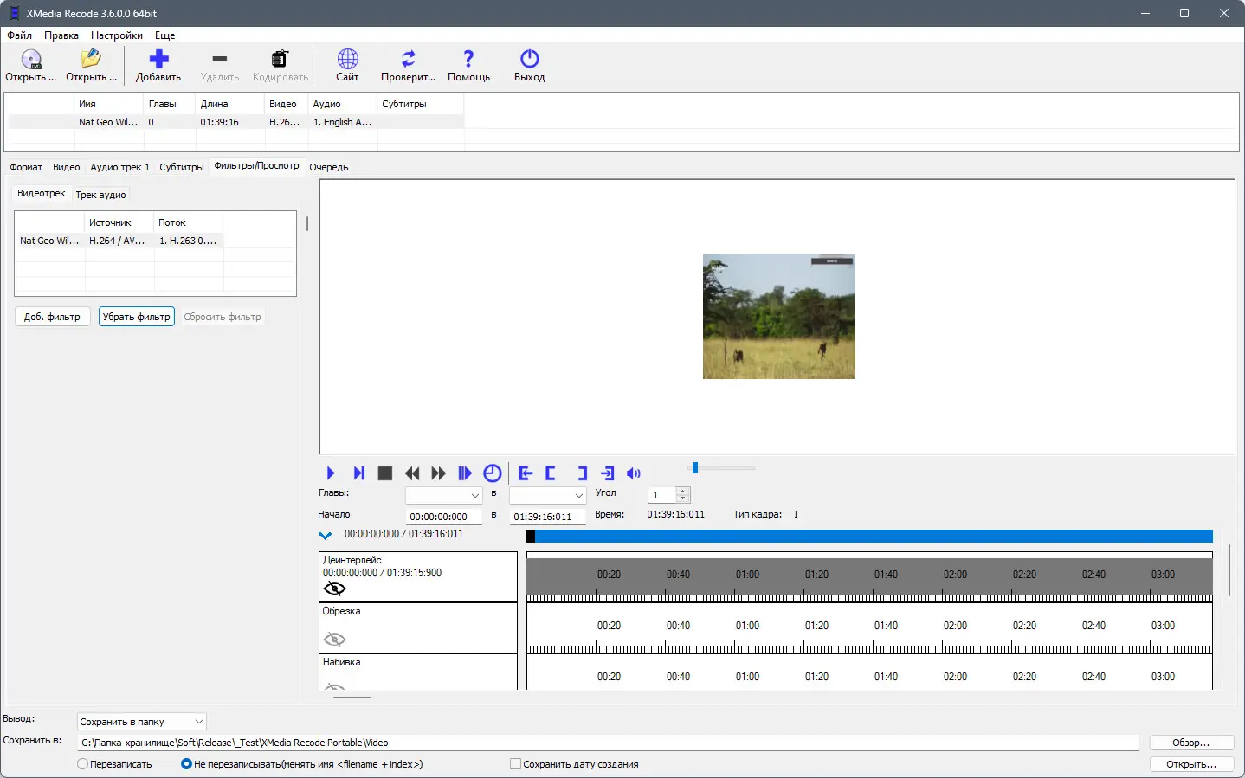Image resolution: width=1245 pixels, height=778 pixels.
Task: Toggle the Деинтерлейс filter eye icon
Action: click(x=334, y=588)
